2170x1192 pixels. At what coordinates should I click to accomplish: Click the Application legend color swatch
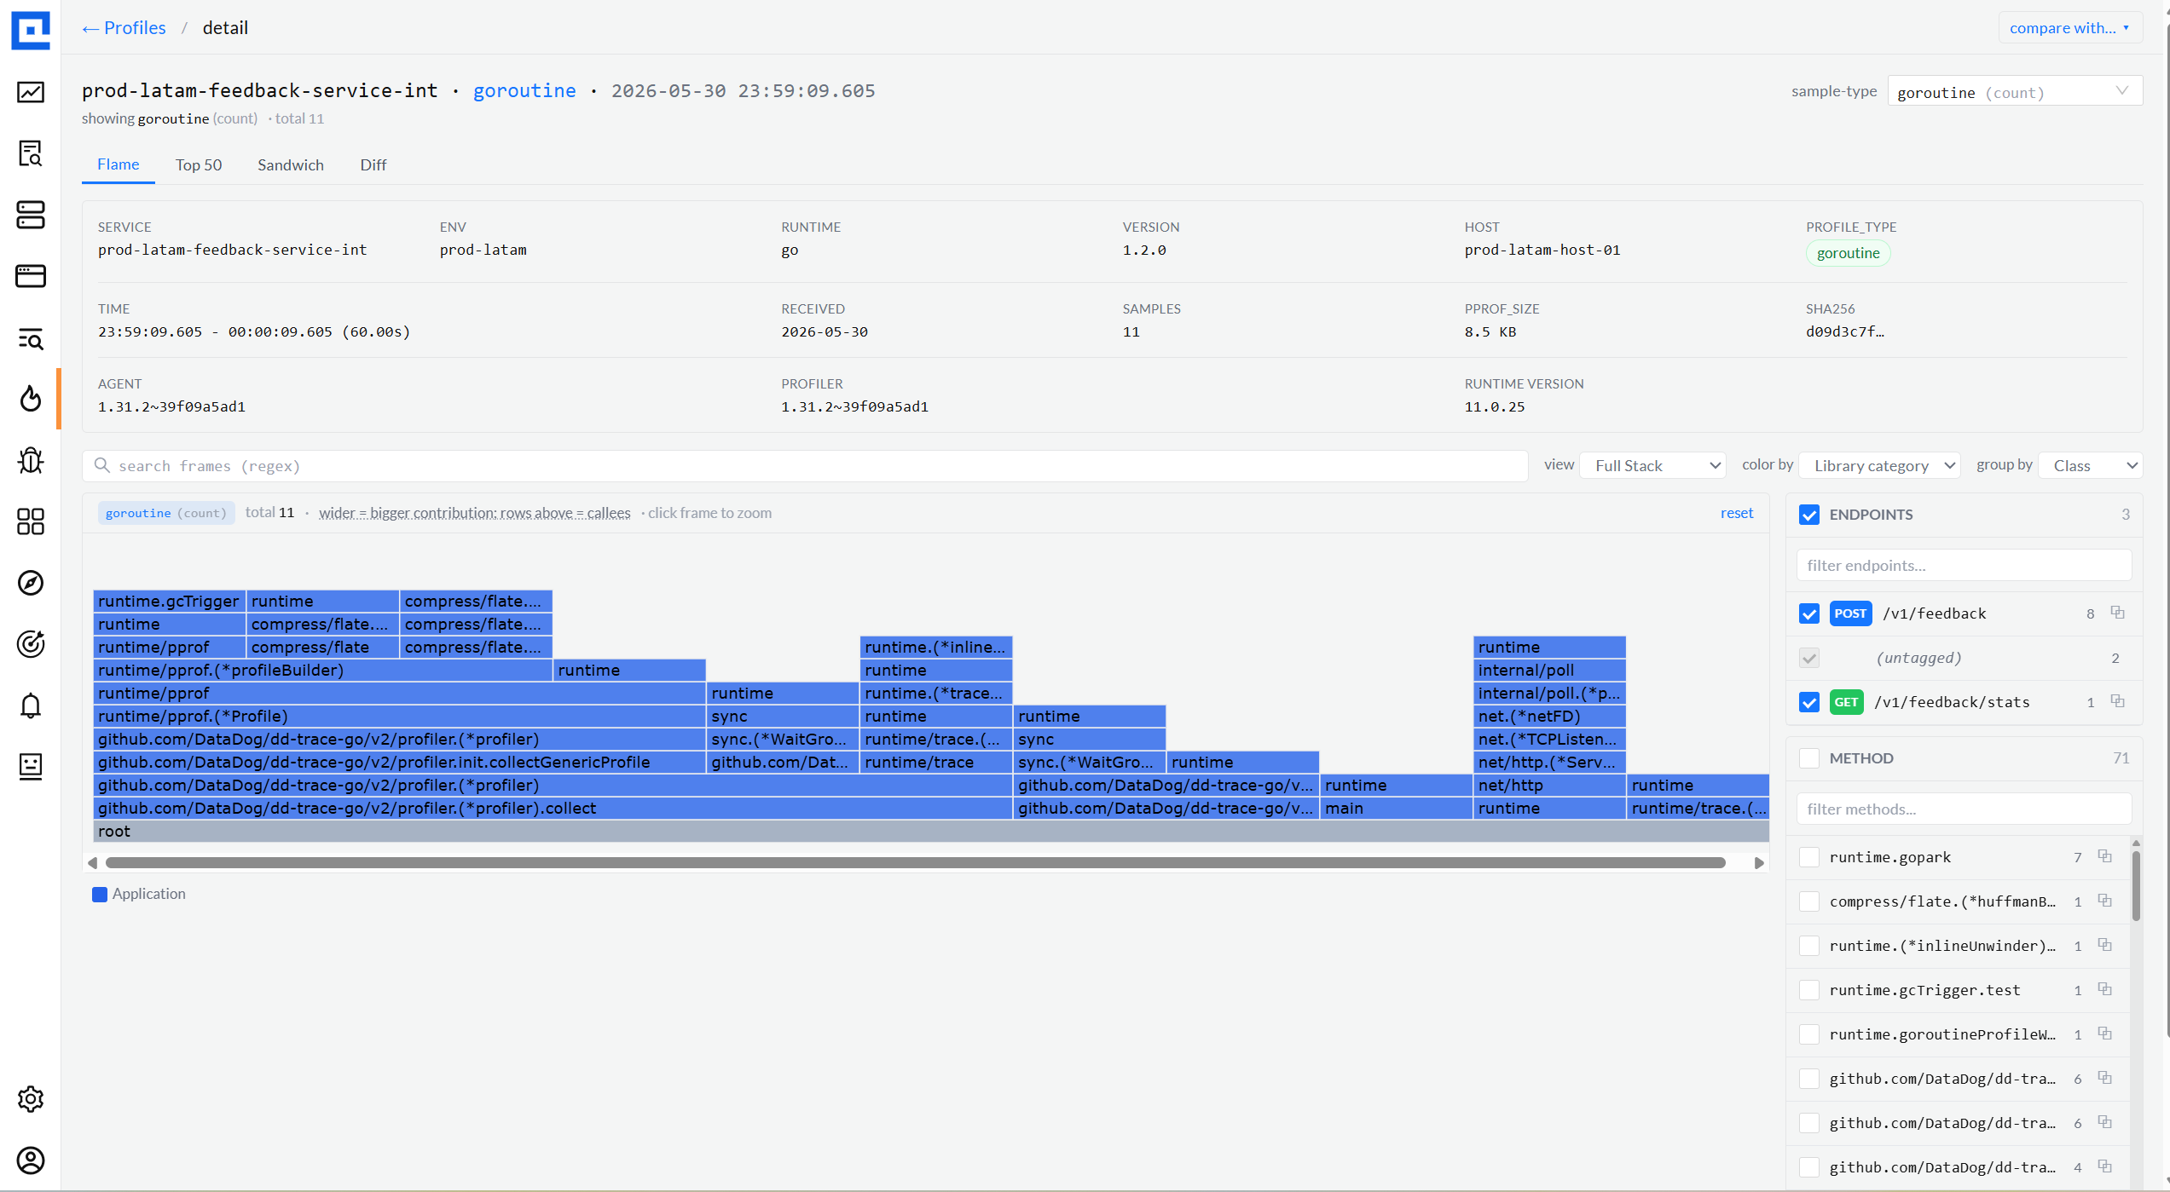100,894
